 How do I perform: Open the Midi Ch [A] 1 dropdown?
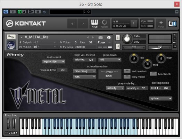(38, 47)
